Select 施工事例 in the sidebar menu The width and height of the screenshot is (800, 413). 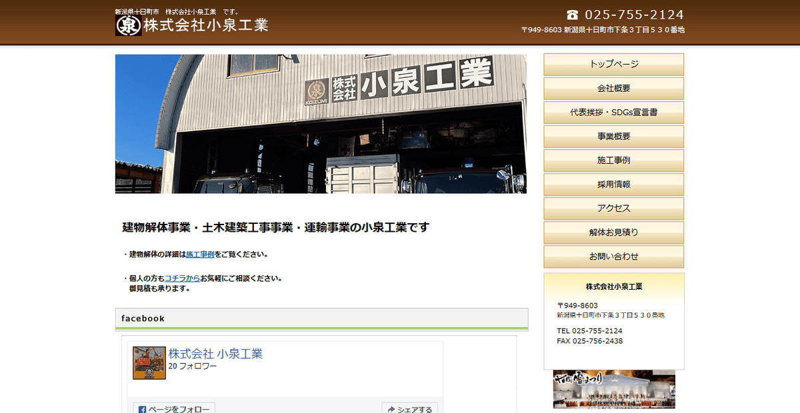pos(613,161)
